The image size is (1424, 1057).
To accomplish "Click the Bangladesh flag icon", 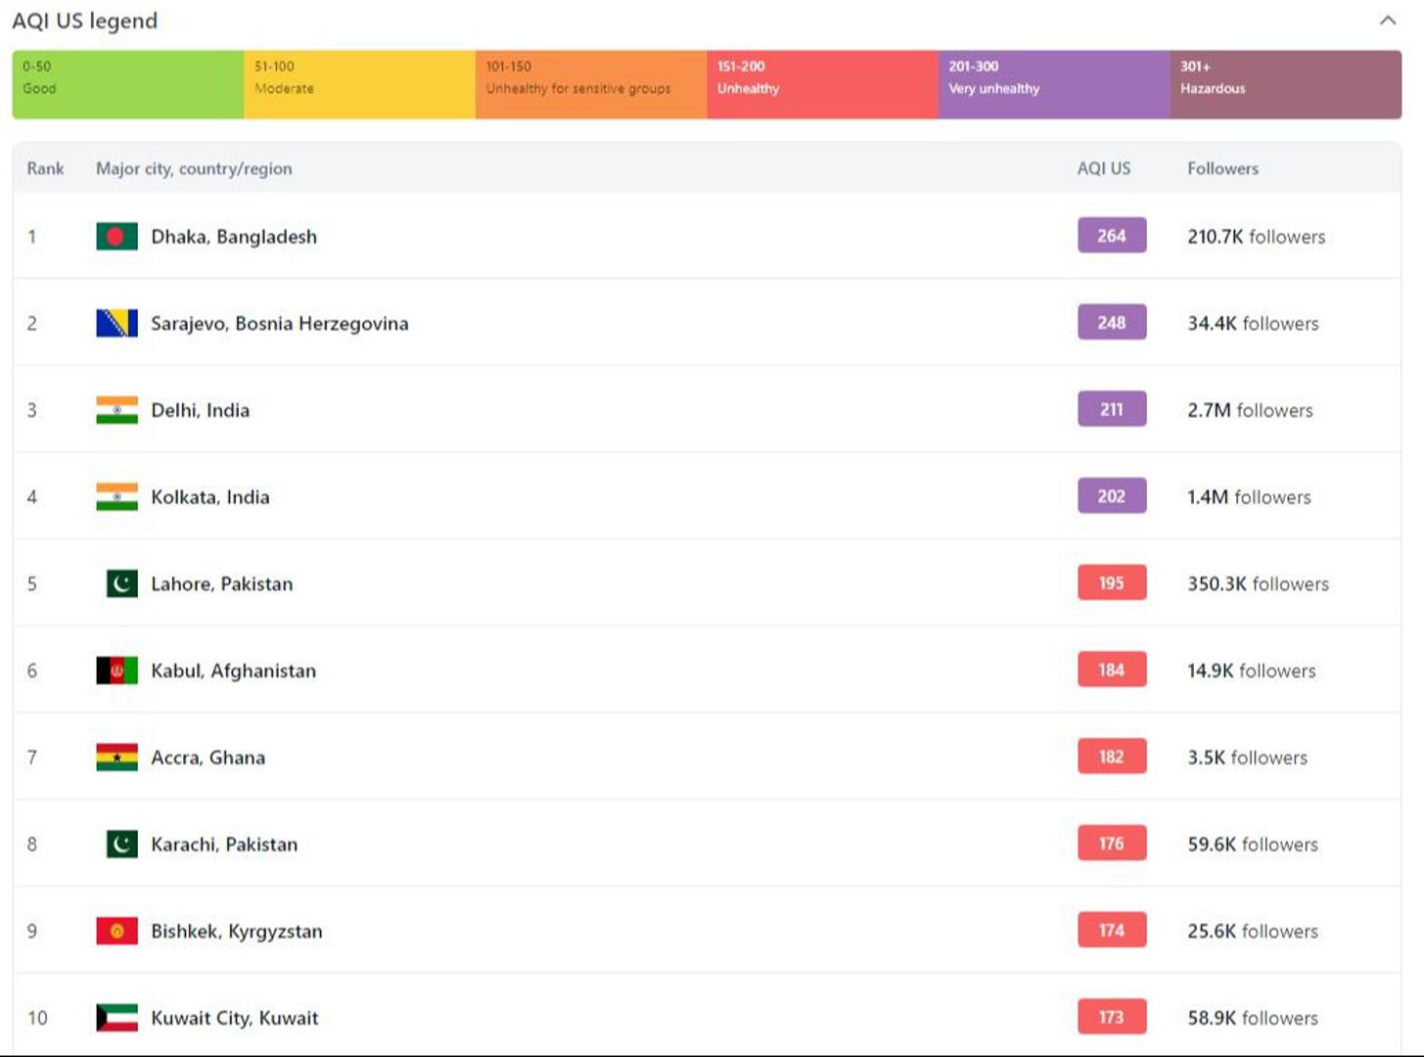I will (116, 237).
